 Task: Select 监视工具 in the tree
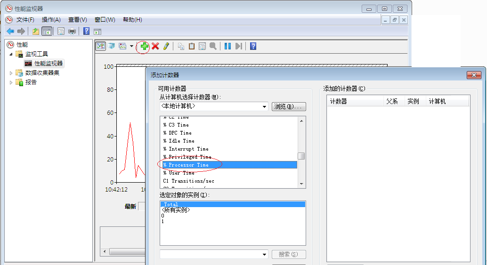[x=37, y=54]
